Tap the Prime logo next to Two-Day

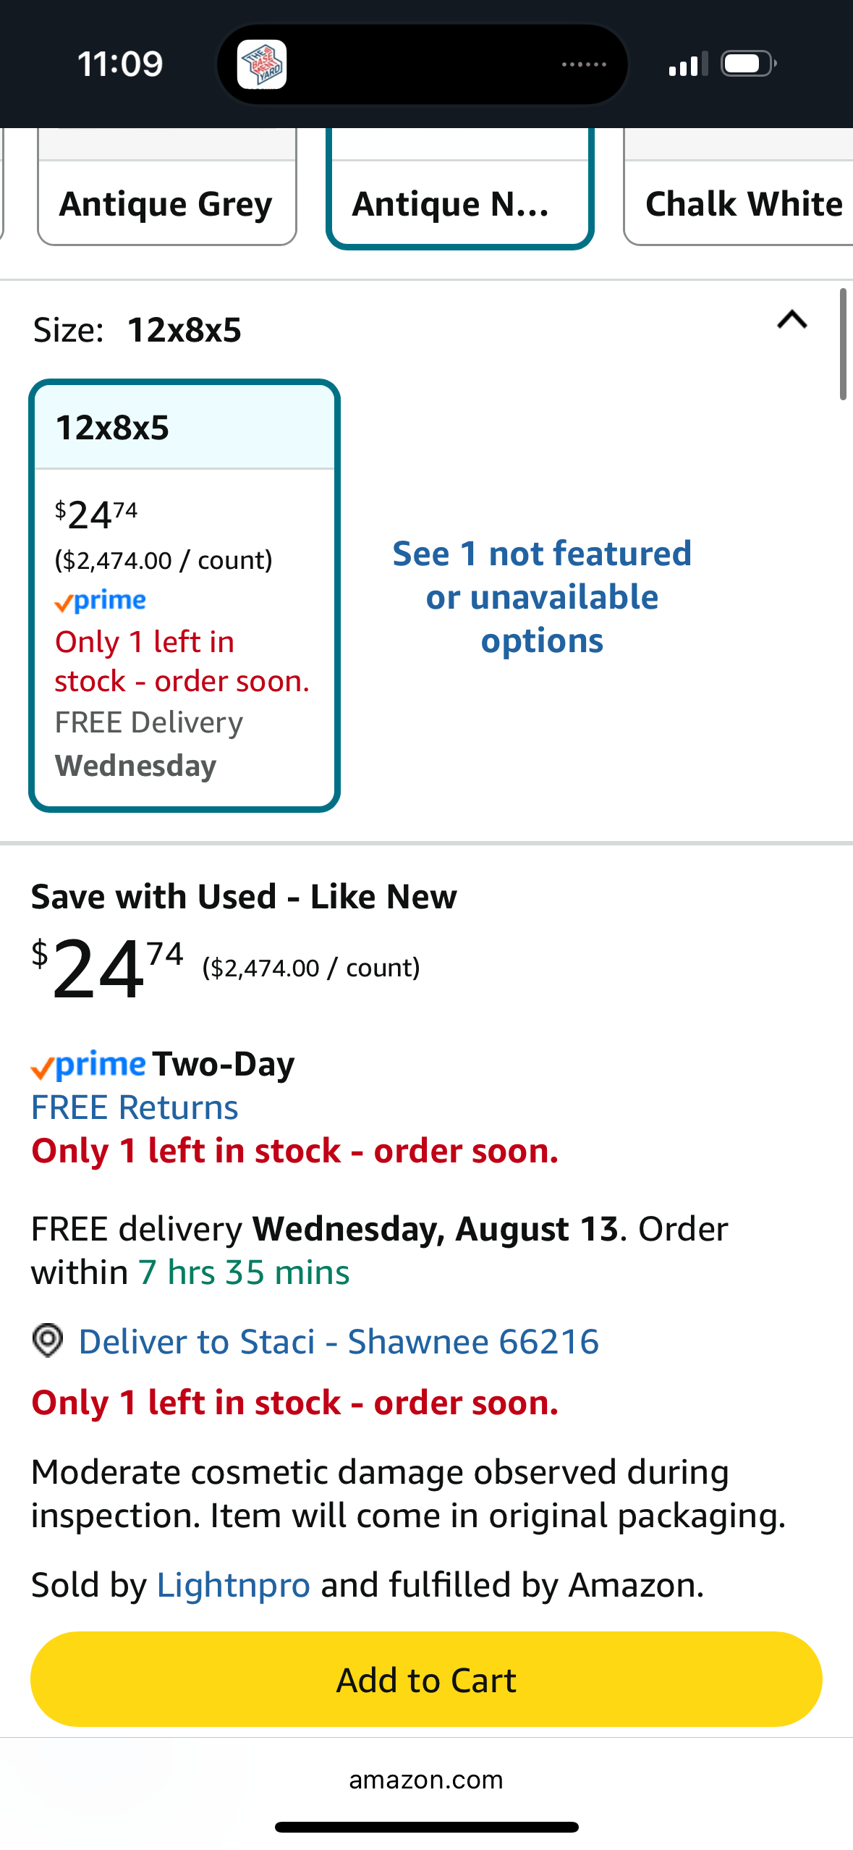pos(88,1065)
